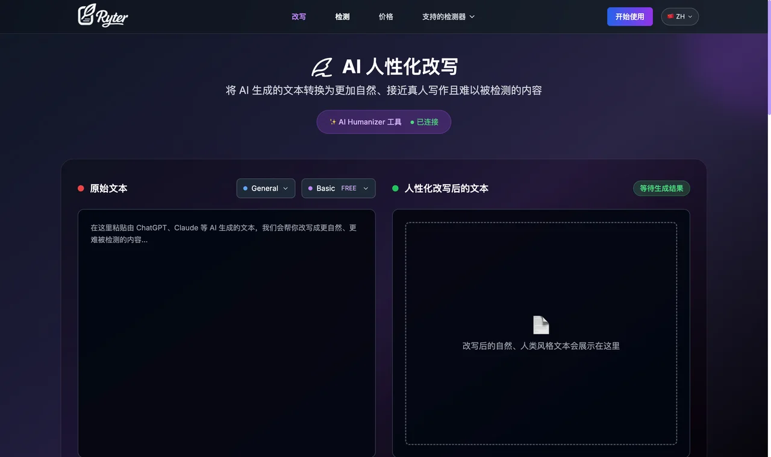Screen dimensions: 771x457
Task: Click the 人性化改写后的文本 heading
Action: [446, 188]
